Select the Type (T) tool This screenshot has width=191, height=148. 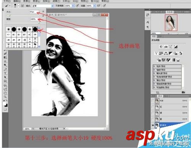tap(5, 73)
